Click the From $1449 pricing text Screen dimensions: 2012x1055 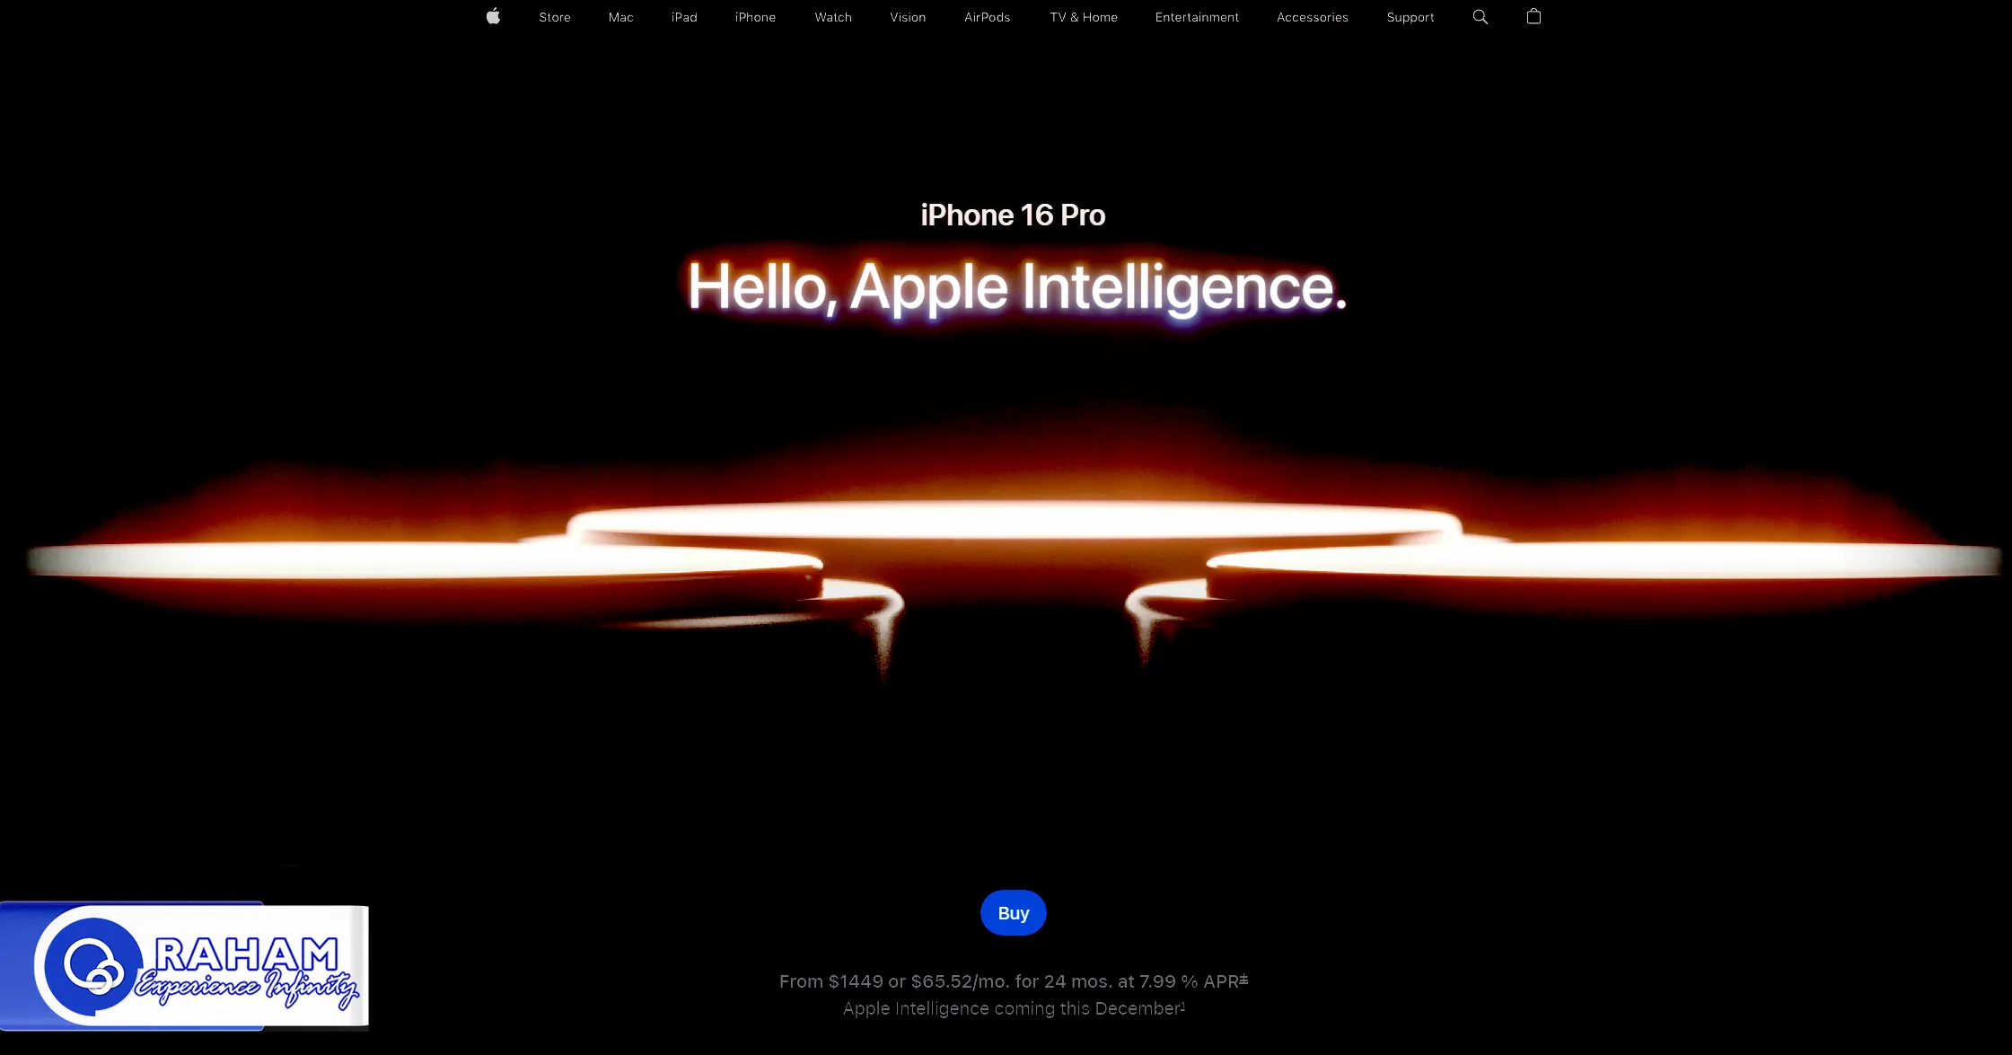point(1014,981)
